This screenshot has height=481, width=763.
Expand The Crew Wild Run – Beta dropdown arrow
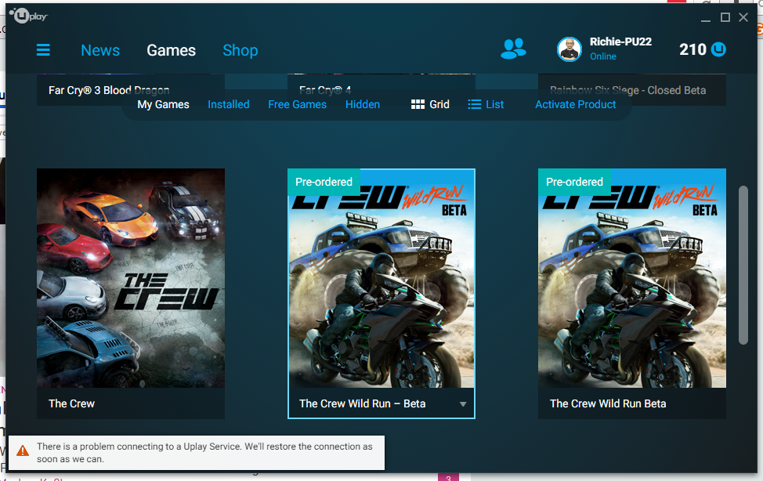tap(463, 404)
